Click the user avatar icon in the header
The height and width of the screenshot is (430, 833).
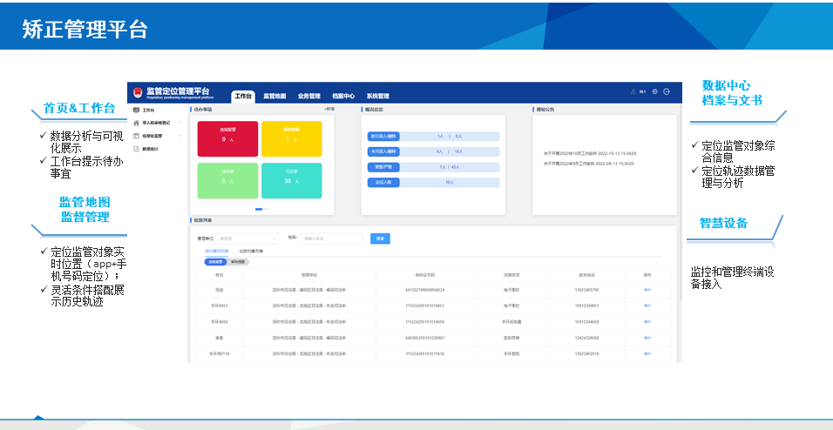point(633,91)
